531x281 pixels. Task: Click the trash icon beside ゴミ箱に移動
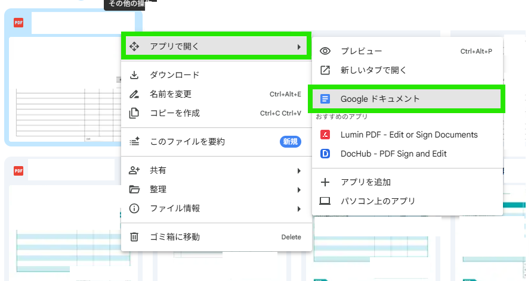coord(134,237)
